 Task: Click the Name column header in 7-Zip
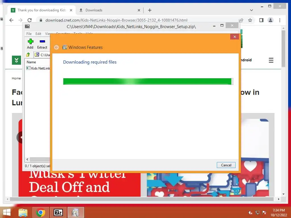(31, 62)
